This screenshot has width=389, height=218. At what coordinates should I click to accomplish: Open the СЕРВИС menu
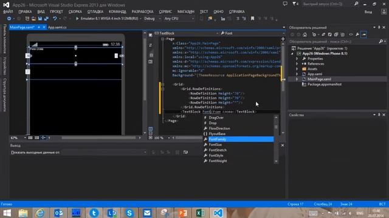pyautogui.click(x=165, y=12)
